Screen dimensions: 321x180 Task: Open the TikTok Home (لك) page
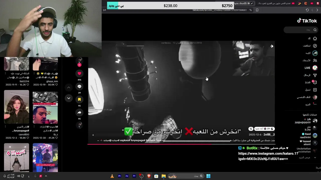pyautogui.click(x=312, y=38)
